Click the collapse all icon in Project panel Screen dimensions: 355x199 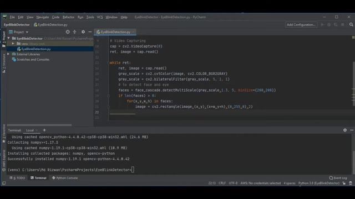click(74, 32)
